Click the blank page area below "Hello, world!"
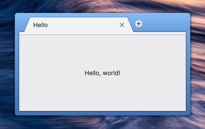The width and height of the screenshot is (205, 129). click(x=102, y=94)
